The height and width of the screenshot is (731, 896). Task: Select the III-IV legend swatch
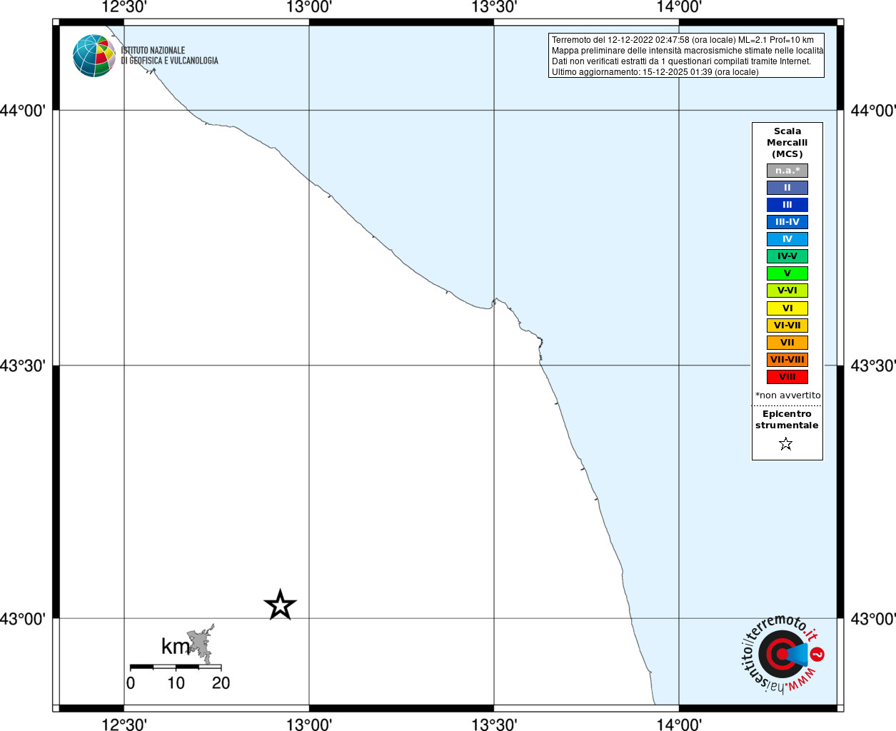pos(787,222)
